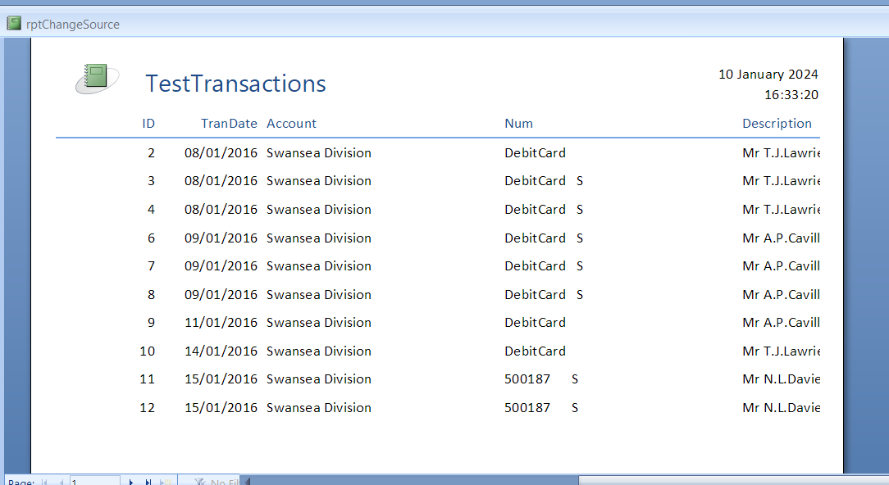The image size is (889, 485).
Task: Click the TranDate column header
Action: click(x=229, y=124)
